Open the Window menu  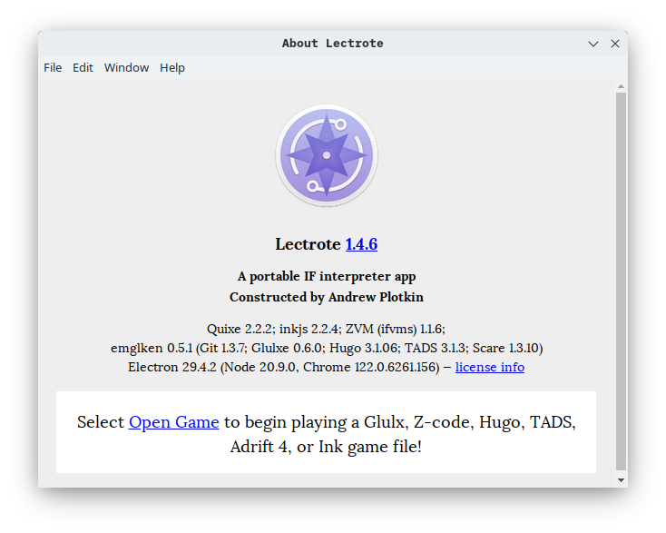(126, 67)
